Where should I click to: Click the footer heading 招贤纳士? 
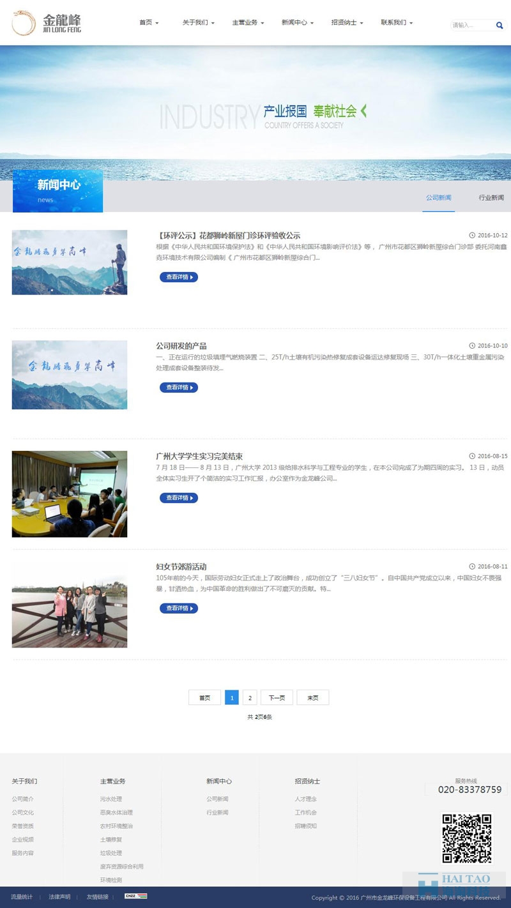(x=308, y=782)
